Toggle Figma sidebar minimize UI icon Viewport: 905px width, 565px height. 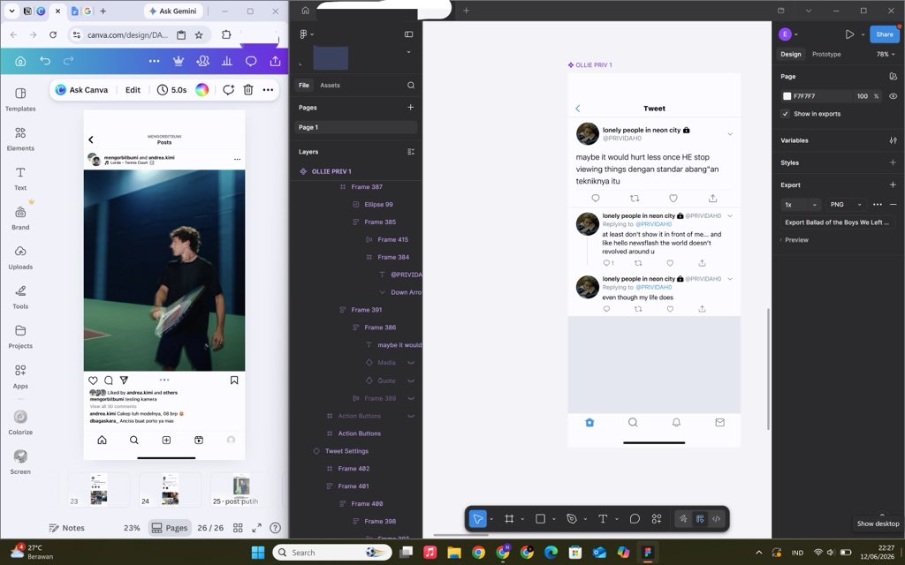coord(408,34)
